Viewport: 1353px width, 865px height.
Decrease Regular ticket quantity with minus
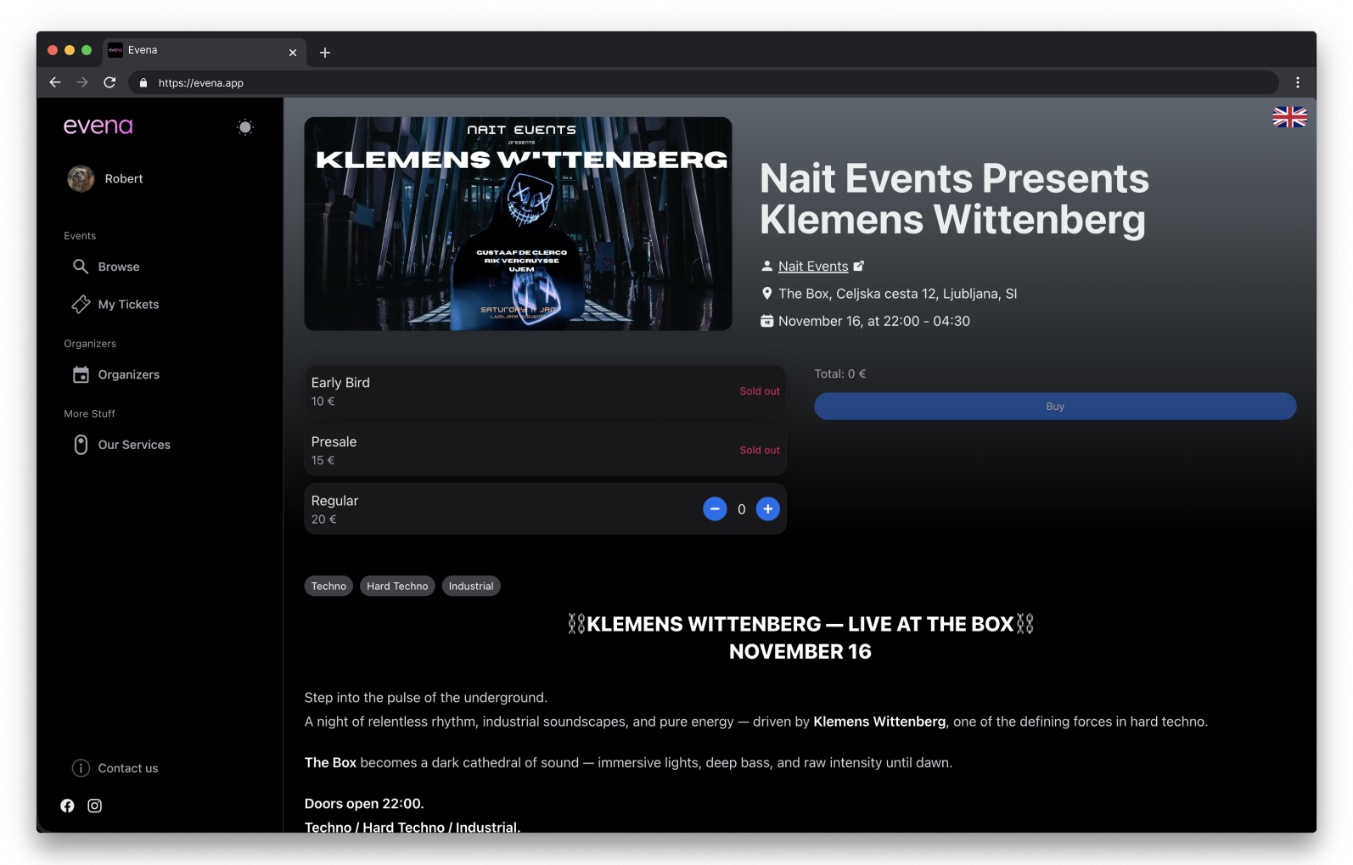click(715, 509)
